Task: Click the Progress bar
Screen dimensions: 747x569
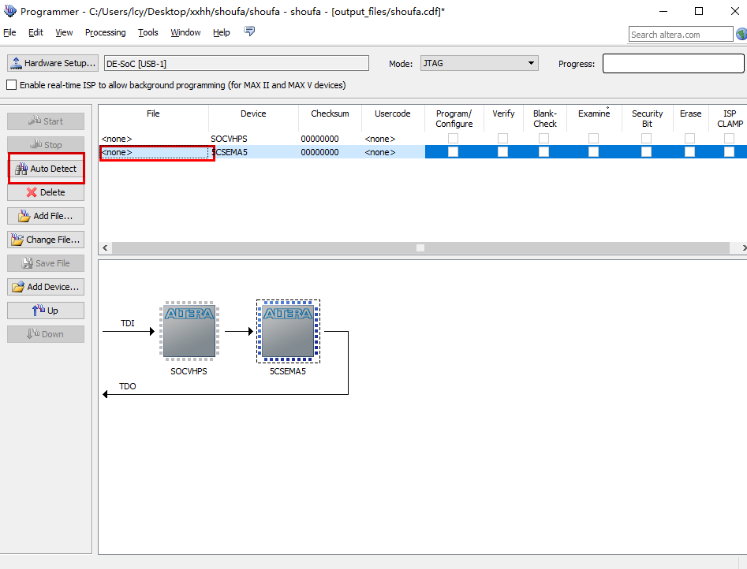Action: coord(673,63)
